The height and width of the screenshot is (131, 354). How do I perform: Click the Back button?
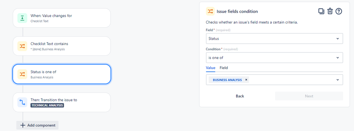[240, 96]
